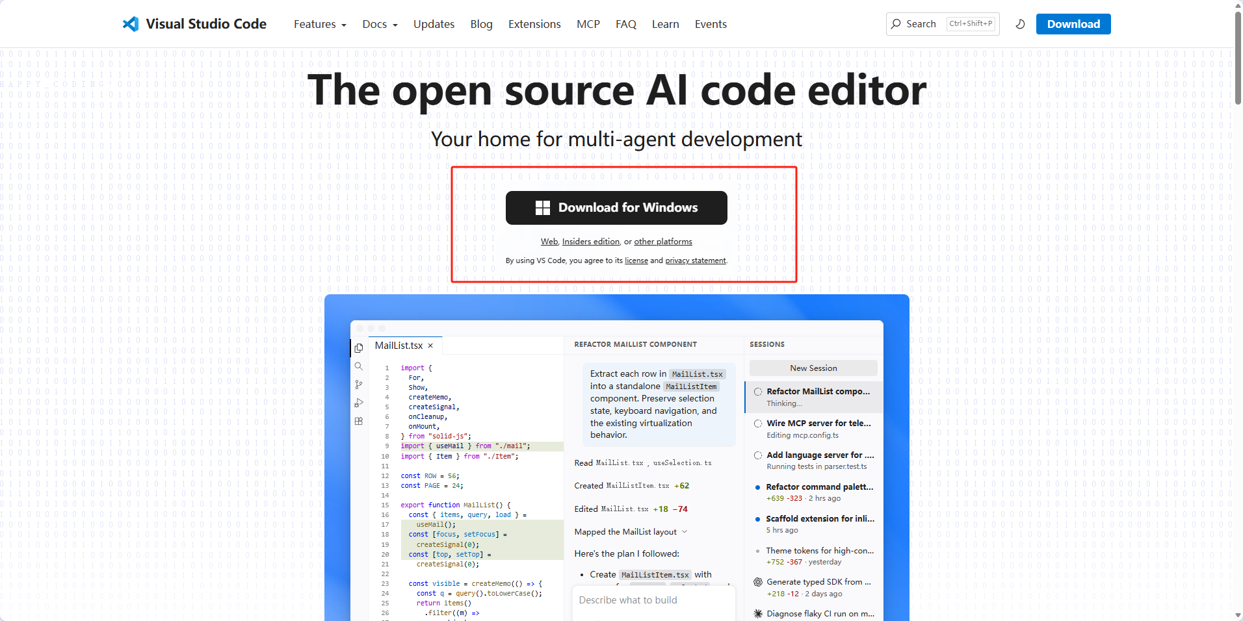Image resolution: width=1243 pixels, height=621 pixels.
Task: Open the Source Control branch icon
Action: pos(359,385)
